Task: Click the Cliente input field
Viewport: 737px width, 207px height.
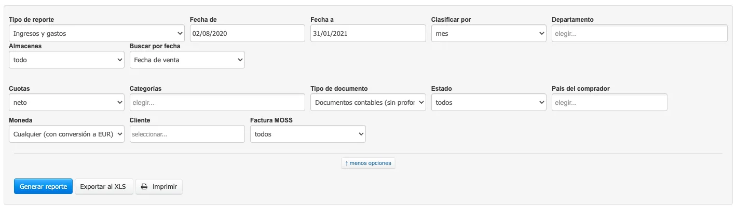Action: [187, 134]
